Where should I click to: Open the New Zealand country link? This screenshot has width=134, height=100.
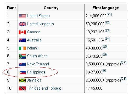(x=38, y=64)
